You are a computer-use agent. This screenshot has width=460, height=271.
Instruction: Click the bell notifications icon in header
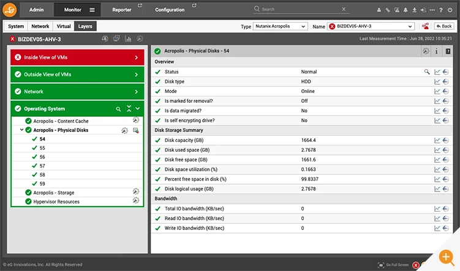[405, 10]
